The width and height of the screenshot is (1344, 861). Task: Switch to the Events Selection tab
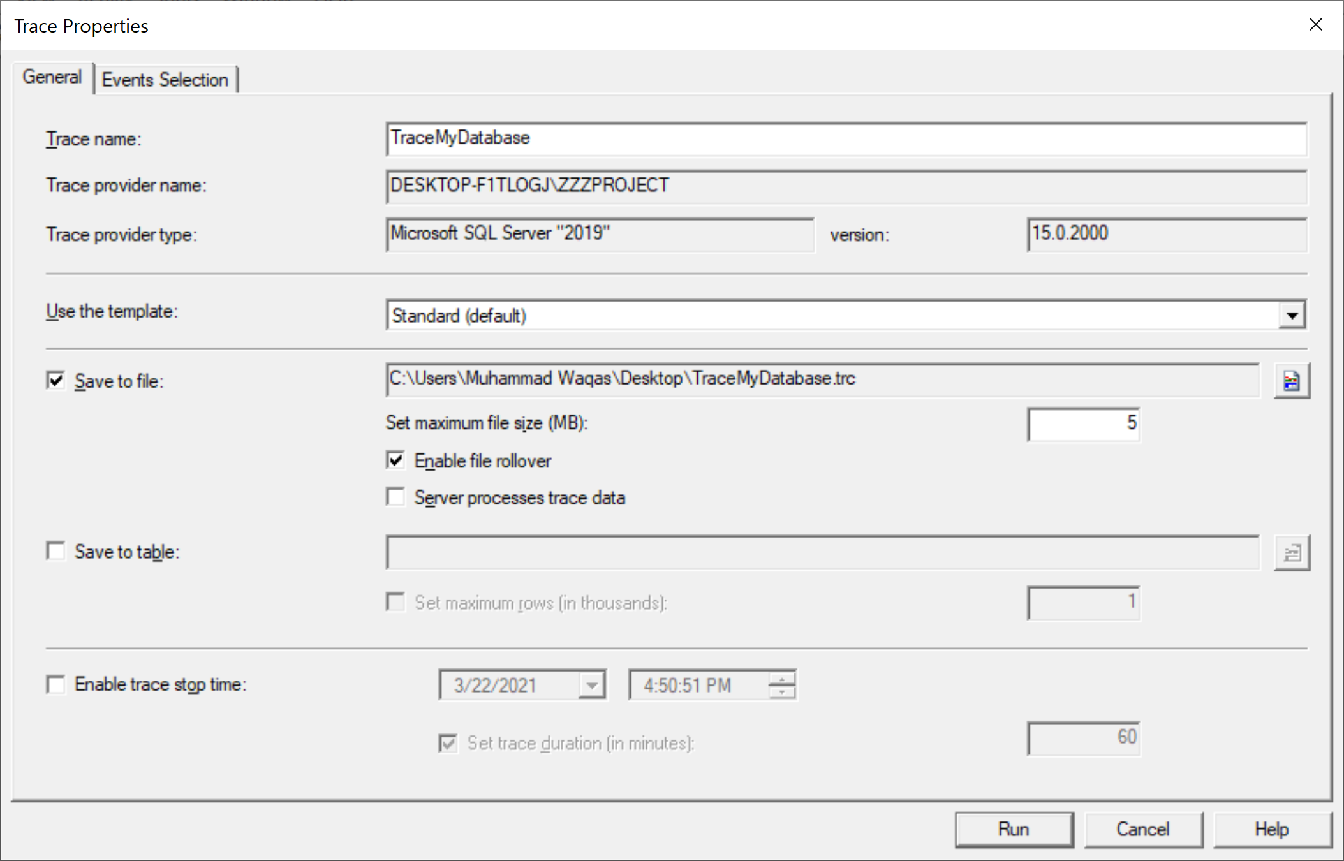(165, 80)
